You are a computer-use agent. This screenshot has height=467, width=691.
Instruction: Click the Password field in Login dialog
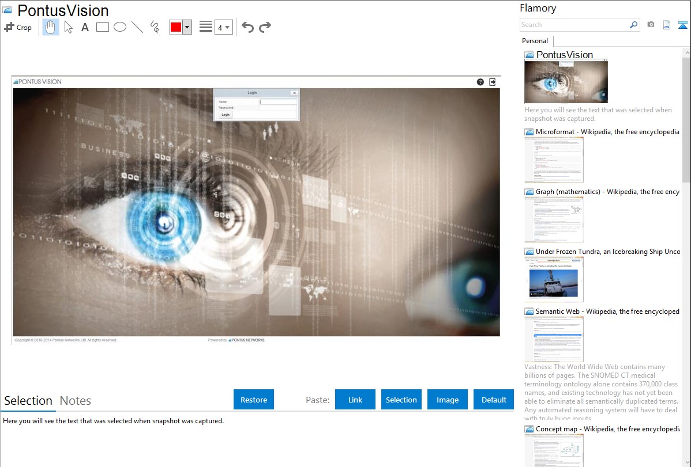coord(277,108)
